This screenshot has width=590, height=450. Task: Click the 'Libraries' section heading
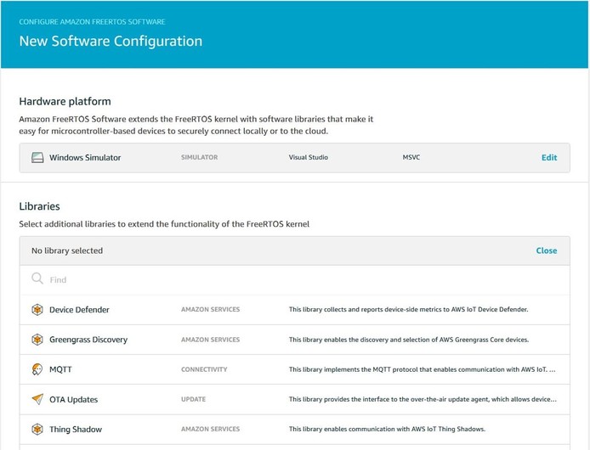point(39,206)
